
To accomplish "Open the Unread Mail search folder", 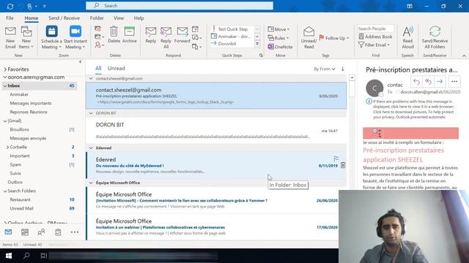I will click(21, 208).
